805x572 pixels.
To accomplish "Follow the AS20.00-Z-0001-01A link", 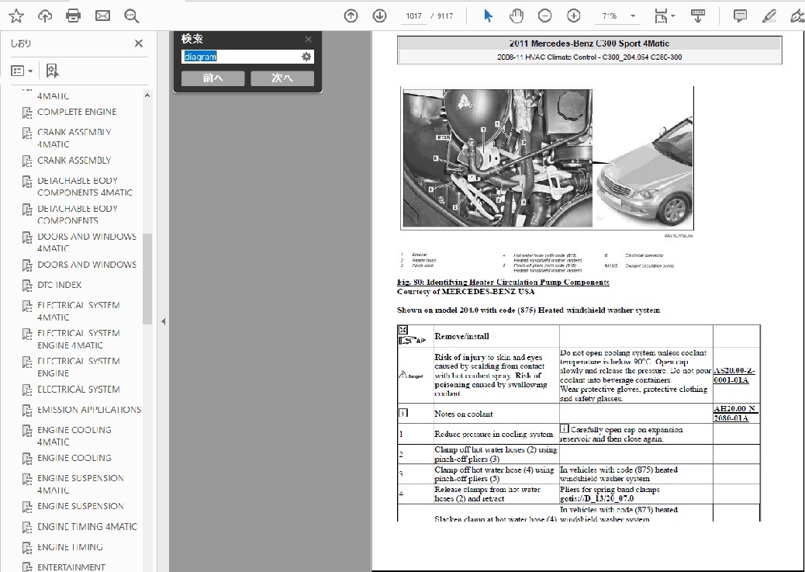I will coord(734,375).
